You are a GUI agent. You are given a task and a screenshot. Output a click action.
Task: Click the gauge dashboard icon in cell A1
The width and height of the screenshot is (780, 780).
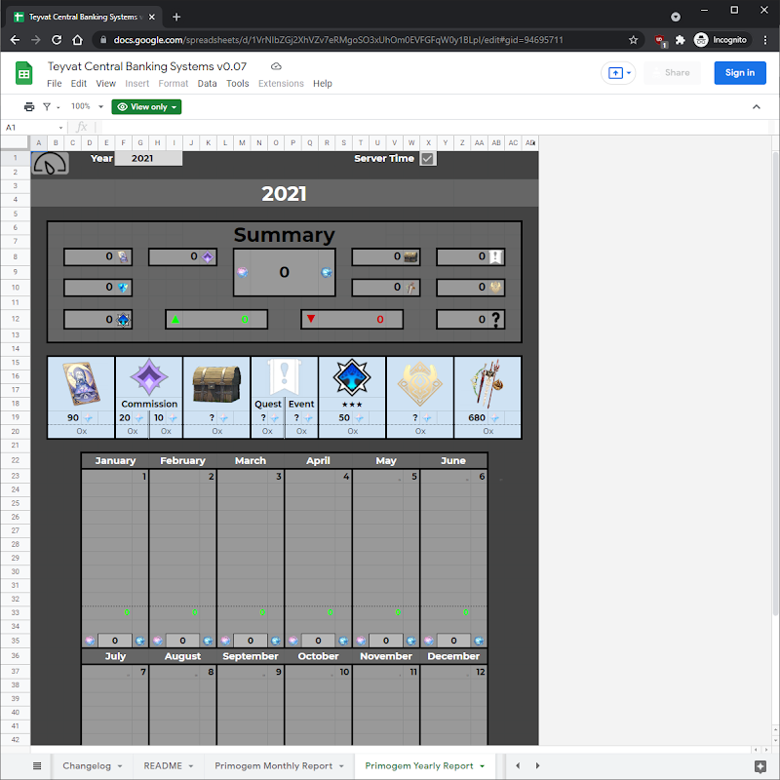pyautogui.click(x=50, y=163)
